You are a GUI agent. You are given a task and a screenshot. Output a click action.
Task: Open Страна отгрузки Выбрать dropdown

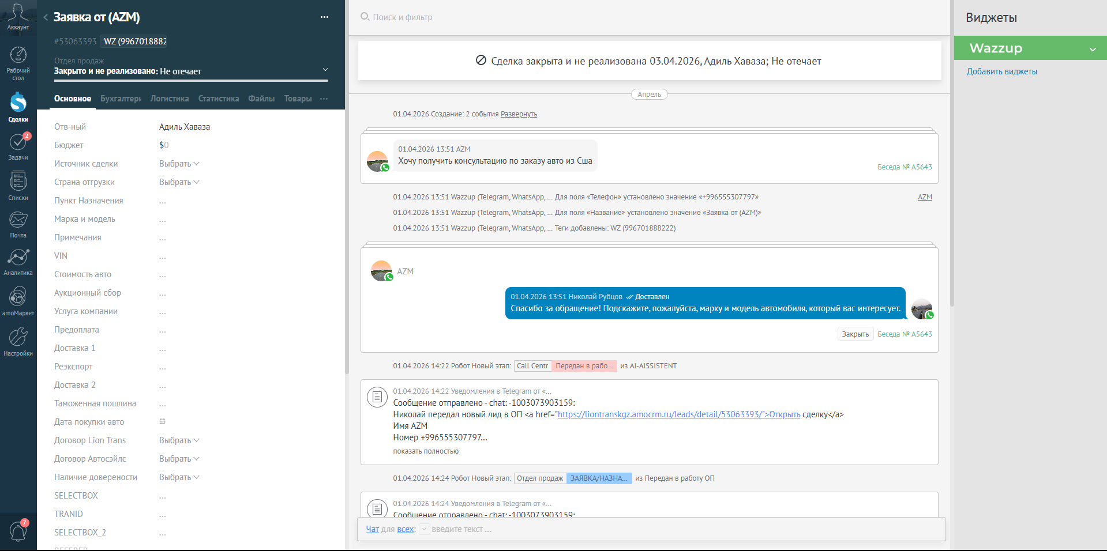coord(179,182)
